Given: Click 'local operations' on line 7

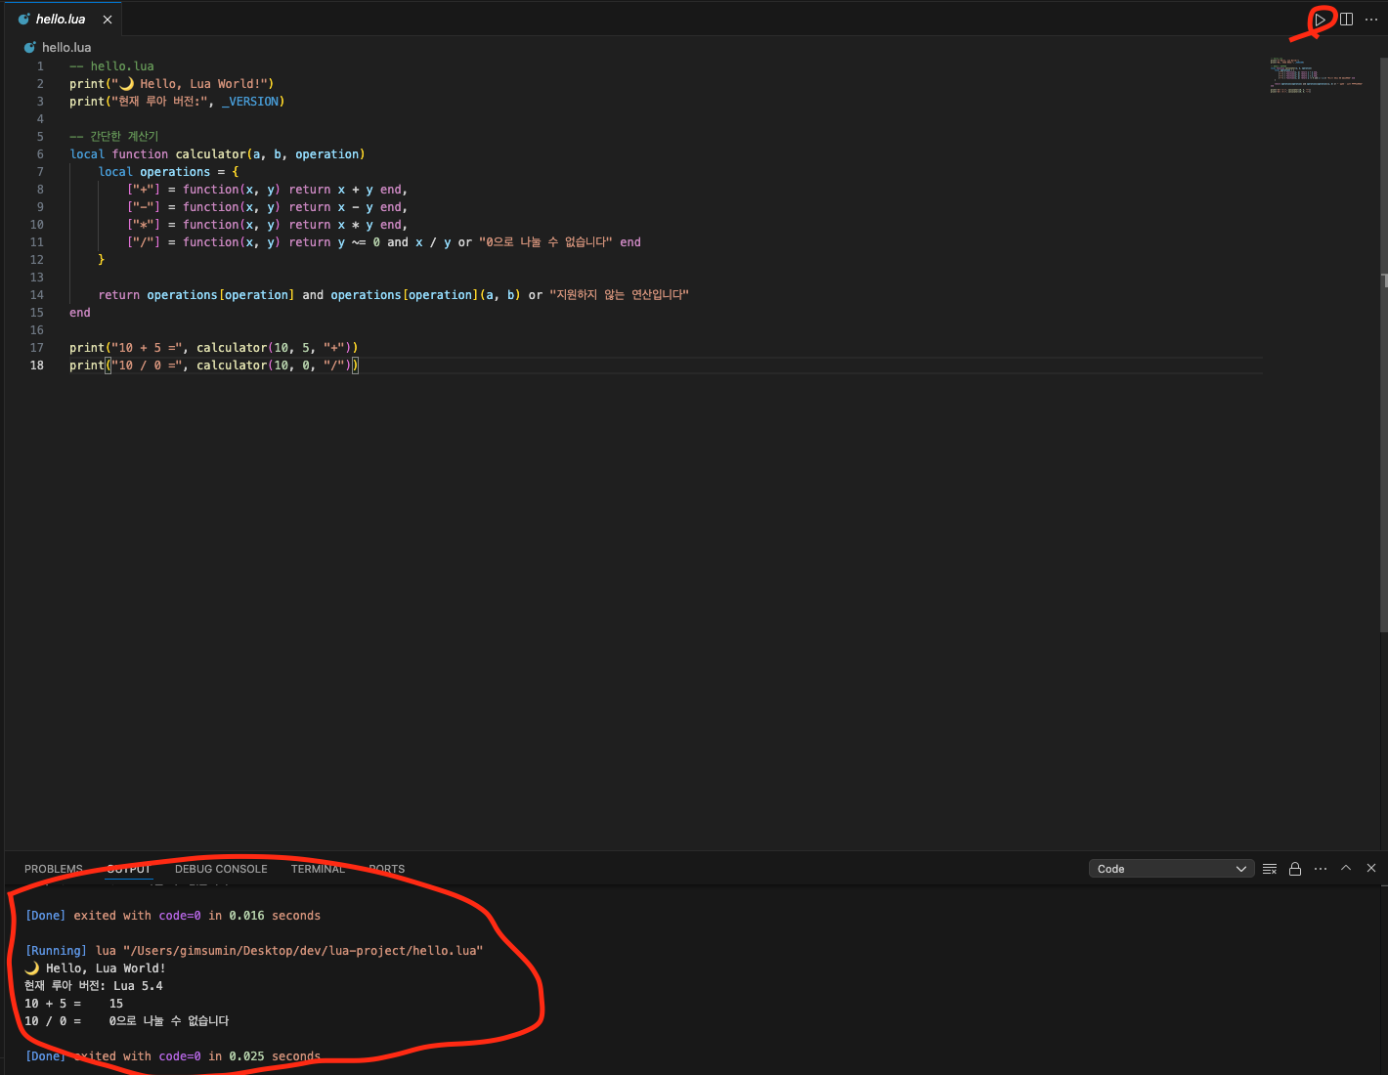Looking at the screenshot, I should tap(154, 172).
